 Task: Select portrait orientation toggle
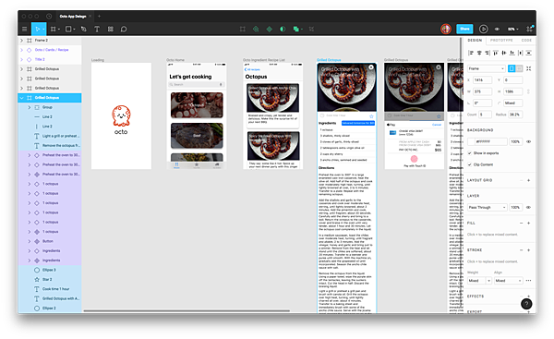pyautogui.click(x=512, y=68)
